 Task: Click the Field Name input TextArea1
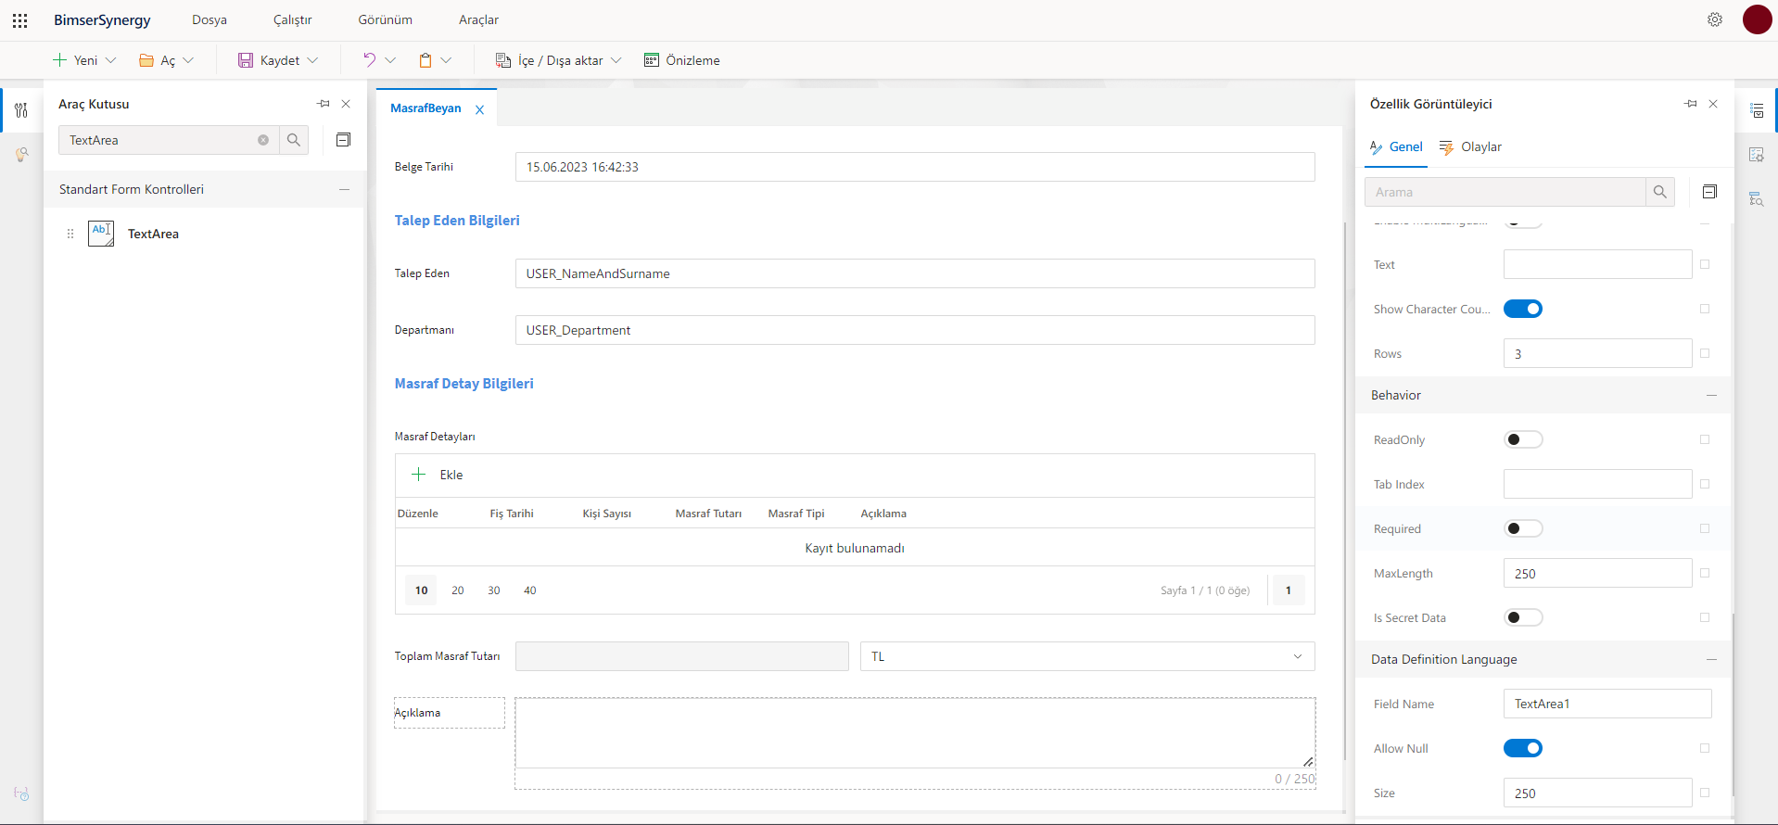click(1607, 704)
